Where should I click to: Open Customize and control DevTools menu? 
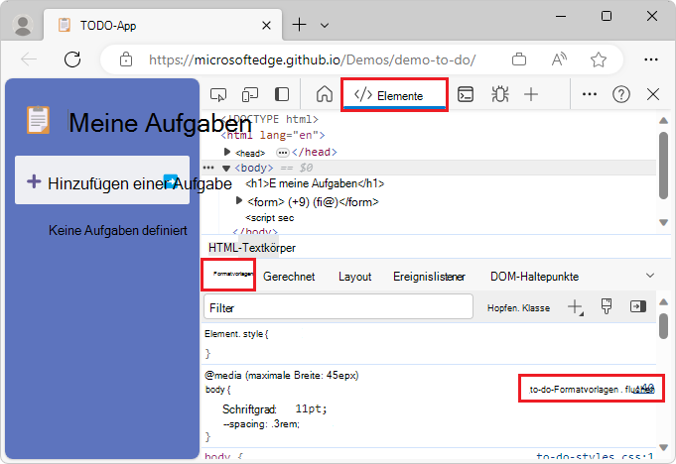pos(590,94)
